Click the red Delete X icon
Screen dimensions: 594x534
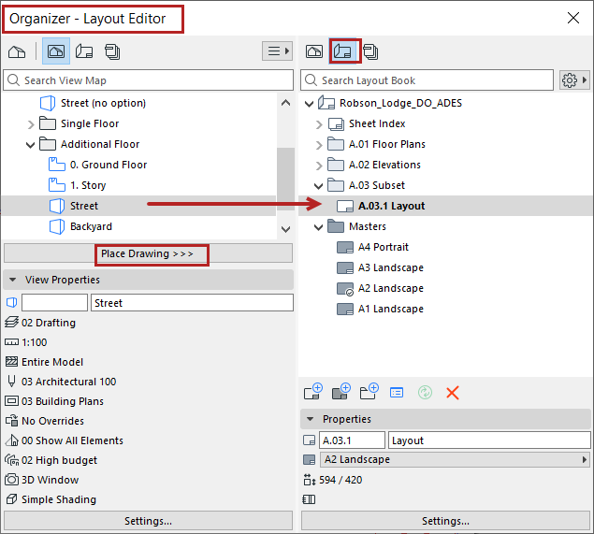click(x=453, y=393)
